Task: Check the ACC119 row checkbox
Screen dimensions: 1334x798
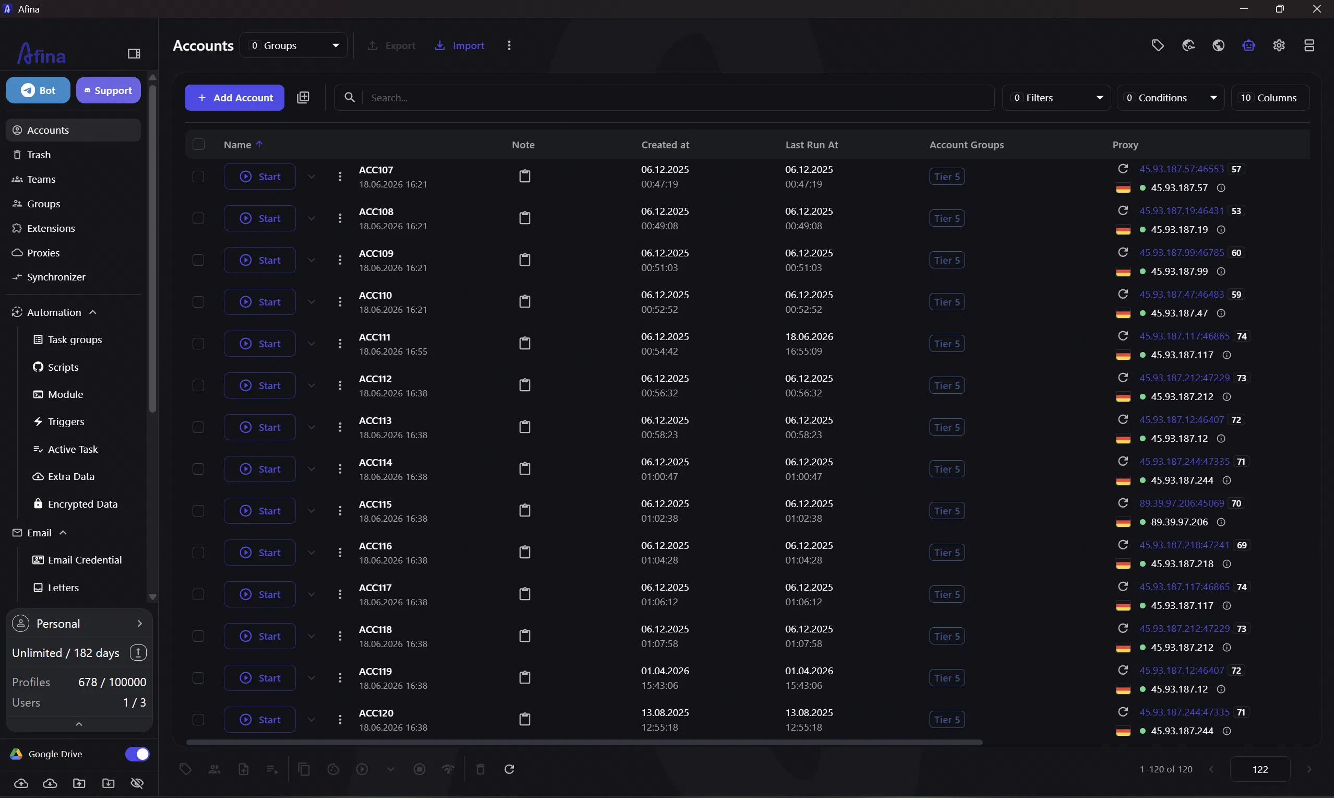Action: point(198,678)
